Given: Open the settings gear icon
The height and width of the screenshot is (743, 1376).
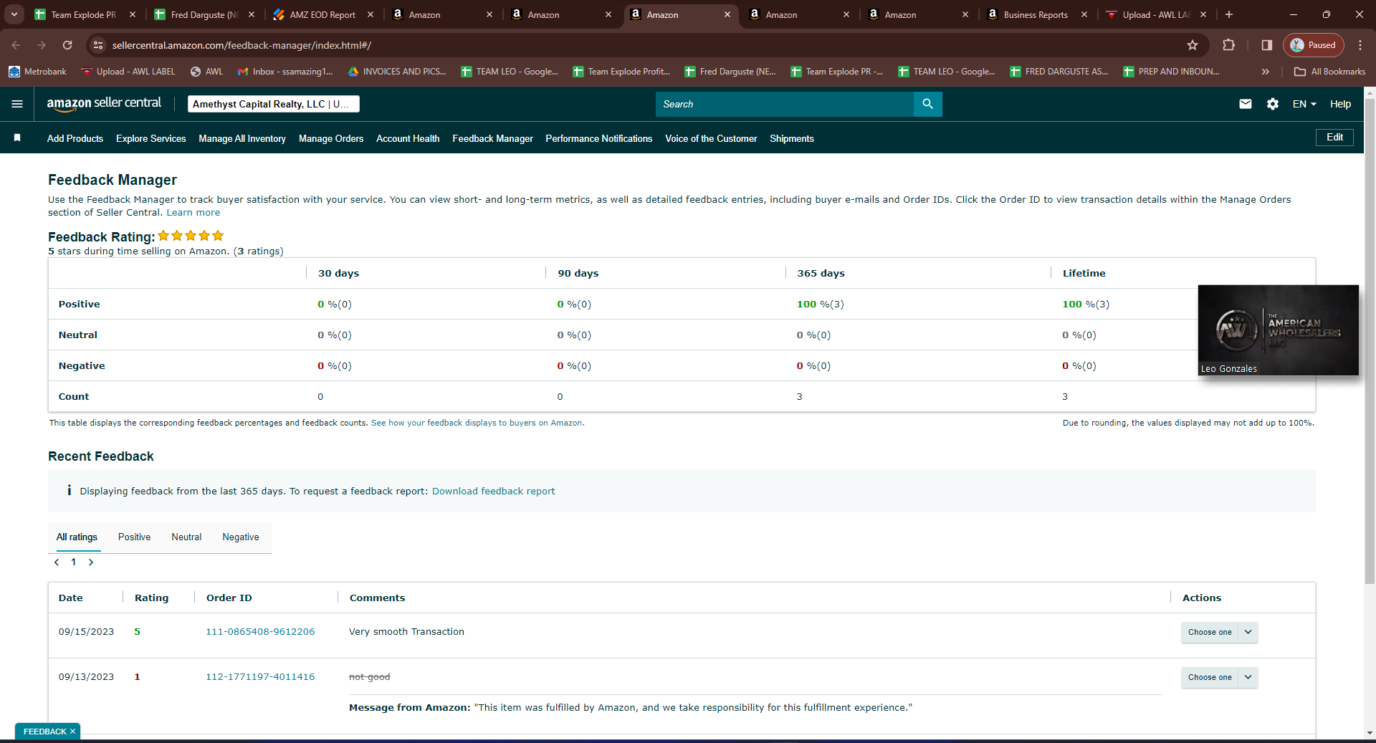Looking at the screenshot, I should (1273, 104).
